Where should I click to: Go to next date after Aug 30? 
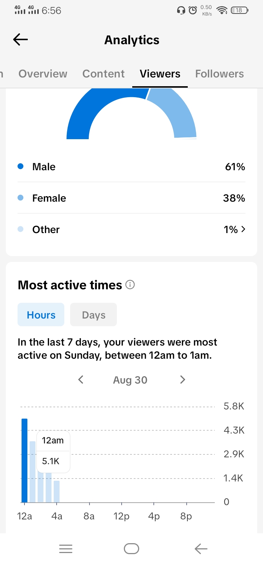183,380
